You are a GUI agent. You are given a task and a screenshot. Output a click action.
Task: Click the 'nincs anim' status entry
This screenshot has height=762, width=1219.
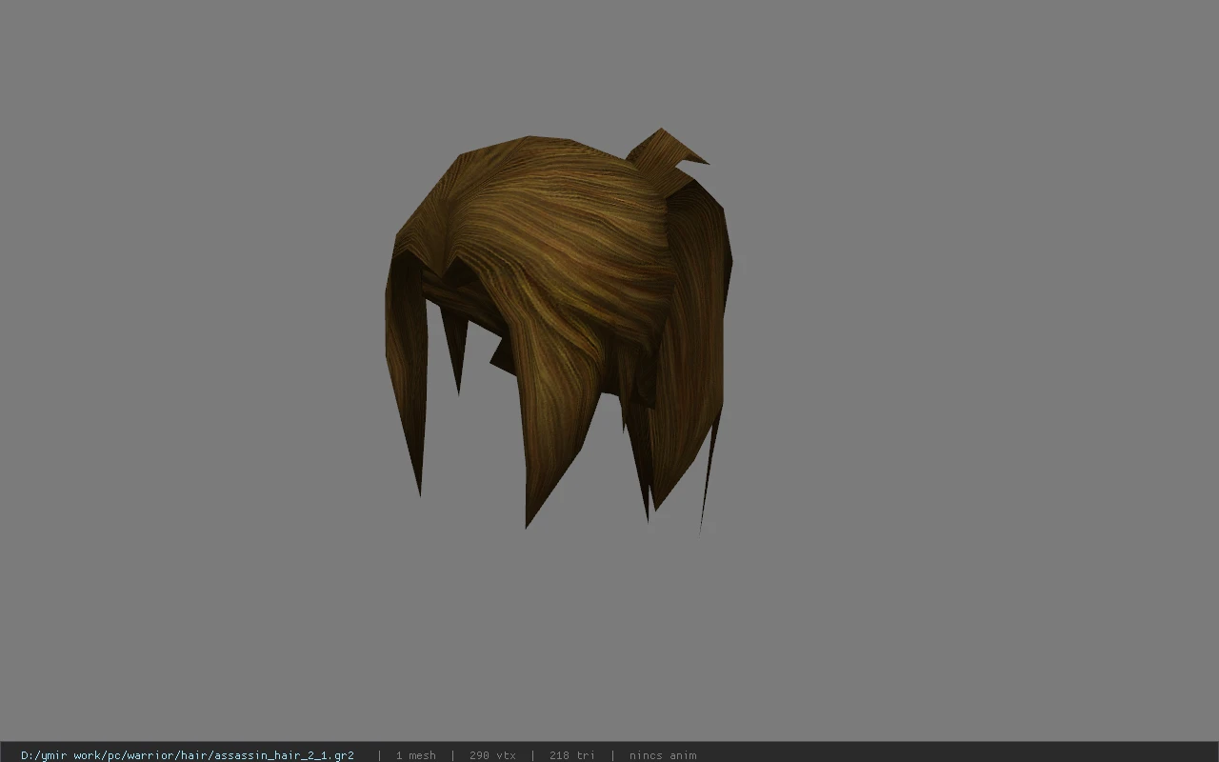[663, 755]
